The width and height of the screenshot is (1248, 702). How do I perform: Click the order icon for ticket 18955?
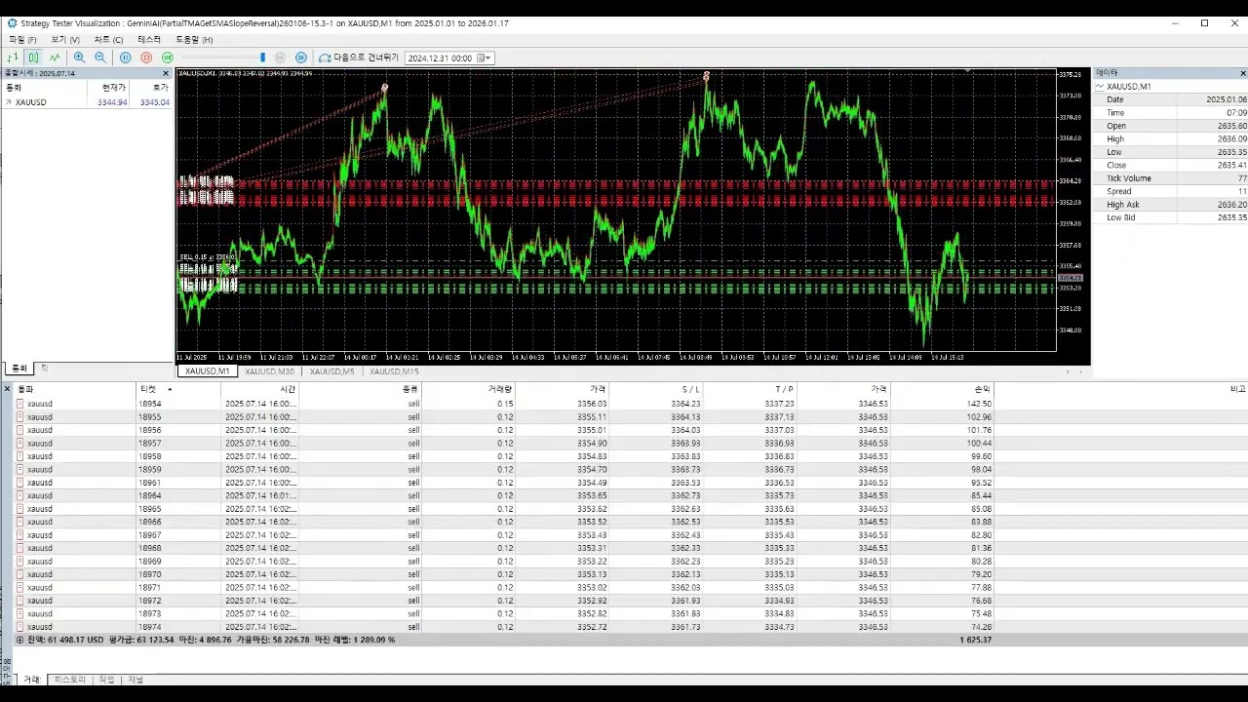pyautogui.click(x=20, y=417)
